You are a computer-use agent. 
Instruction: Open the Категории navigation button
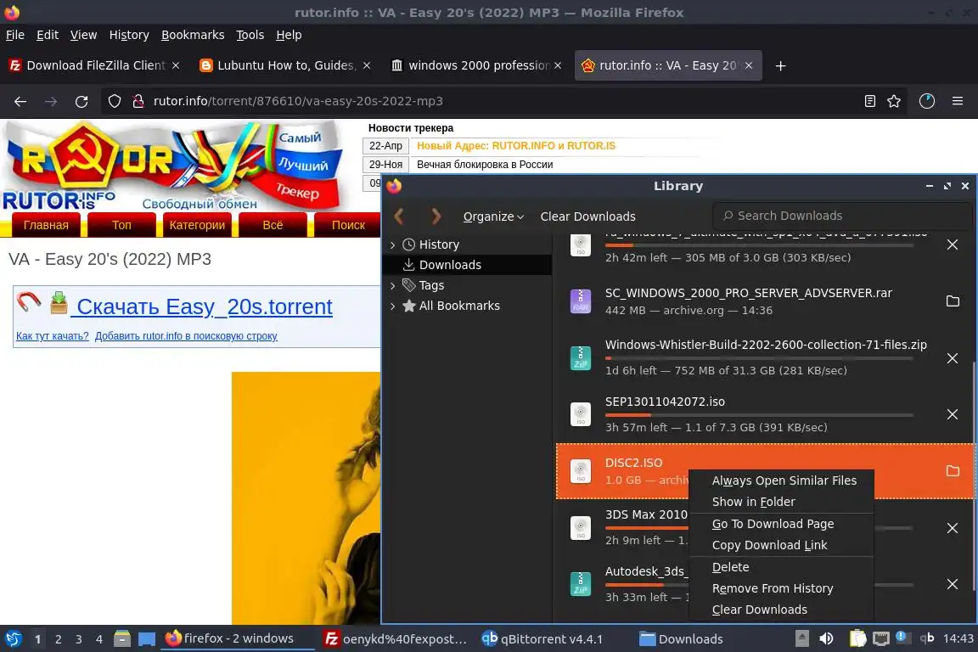click(x=197, y=225)
